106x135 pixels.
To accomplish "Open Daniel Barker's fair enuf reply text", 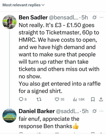I will click(49, 122).
